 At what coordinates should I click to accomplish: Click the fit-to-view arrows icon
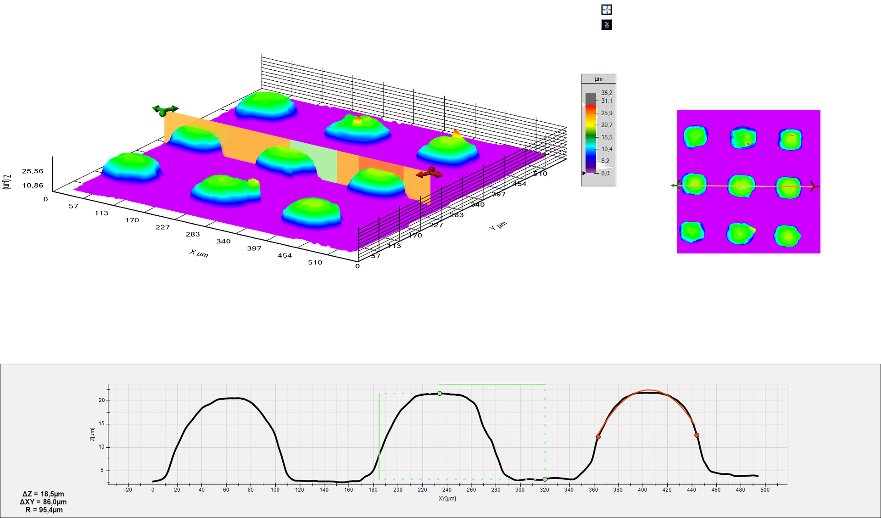pos(606,10)
